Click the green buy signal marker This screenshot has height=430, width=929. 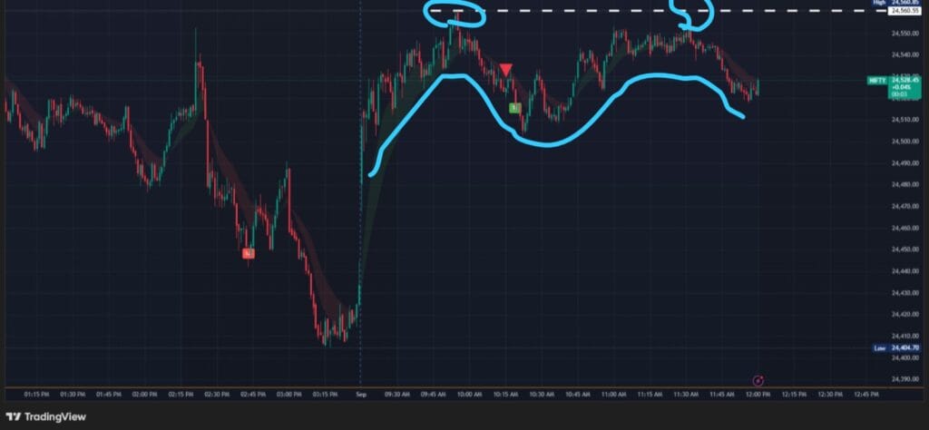click(x=513, y=108)
